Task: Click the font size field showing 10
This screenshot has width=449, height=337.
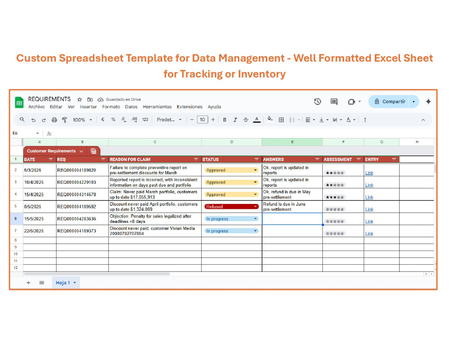Action: click(x=202, y=120)
